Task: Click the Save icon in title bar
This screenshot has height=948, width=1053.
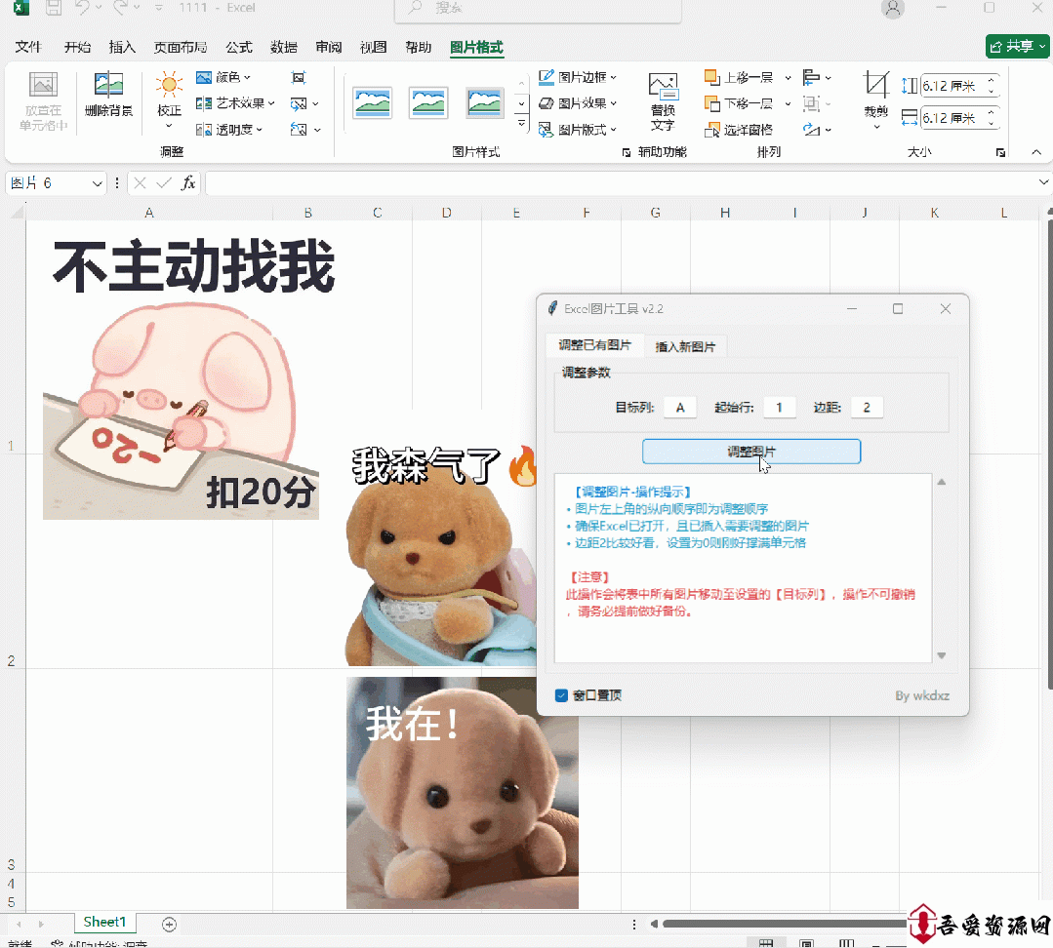Action: pyautogui.click(x=54, y=8)
